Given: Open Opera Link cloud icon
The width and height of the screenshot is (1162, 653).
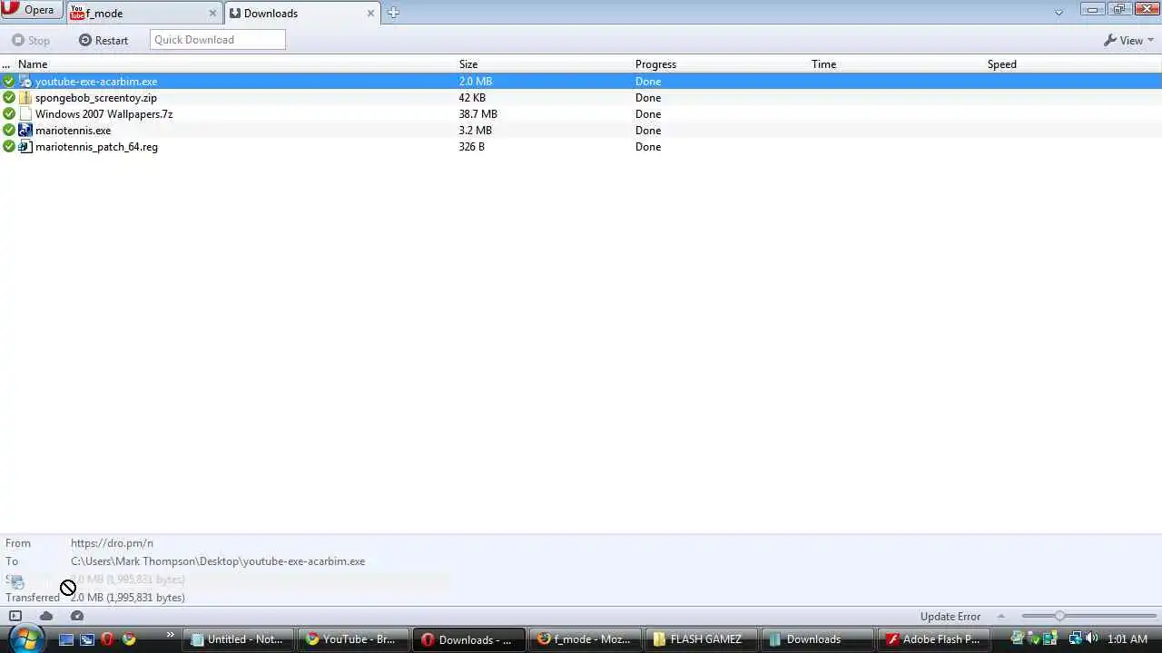Looking at the screenshot, I should tap(46, 616).
